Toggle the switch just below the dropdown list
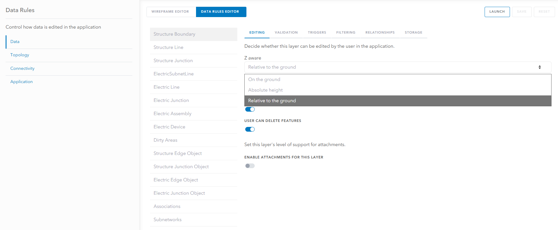Screen dimensions: 558x230 pos(250,109)
